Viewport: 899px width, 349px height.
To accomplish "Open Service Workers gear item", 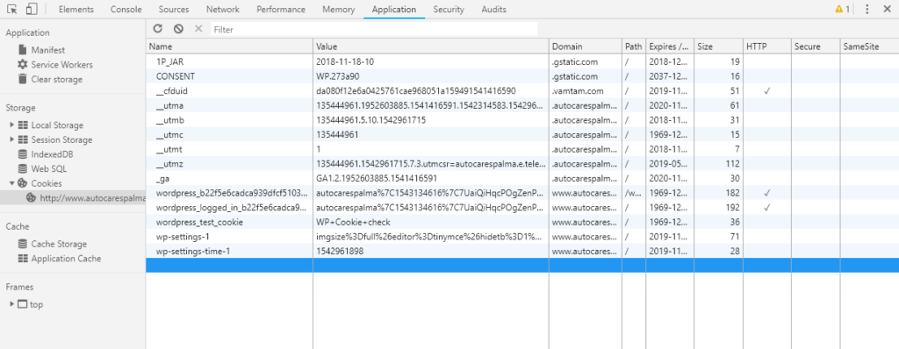I will point(55,65).
